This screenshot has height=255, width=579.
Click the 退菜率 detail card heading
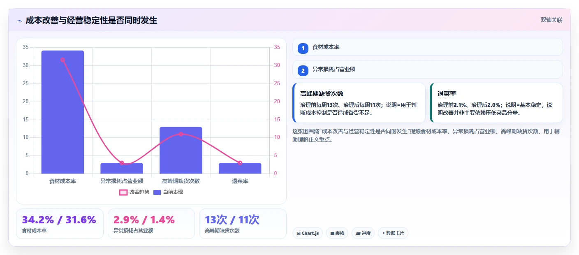pos(447,94)
